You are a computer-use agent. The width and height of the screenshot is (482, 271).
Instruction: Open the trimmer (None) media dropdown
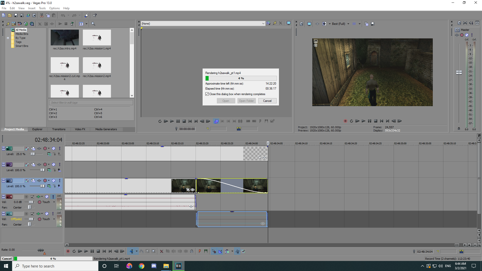coord(263,24)
